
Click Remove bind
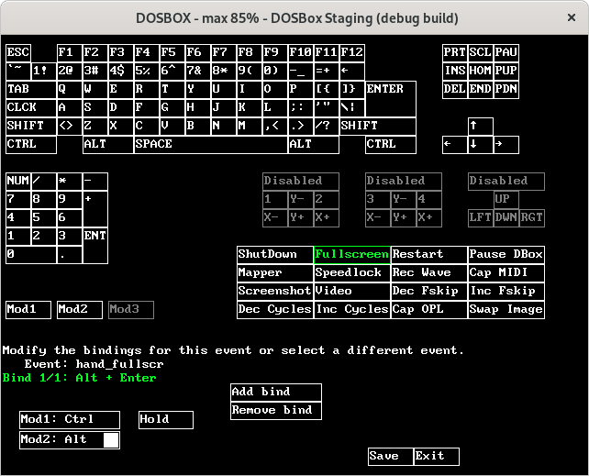click(x=276, y=411)
